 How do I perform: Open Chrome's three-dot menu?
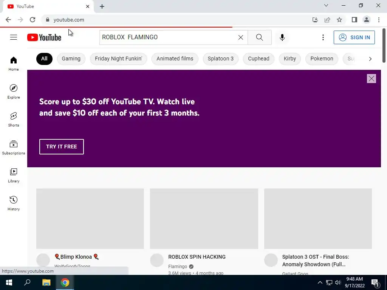tap(379, 20)
